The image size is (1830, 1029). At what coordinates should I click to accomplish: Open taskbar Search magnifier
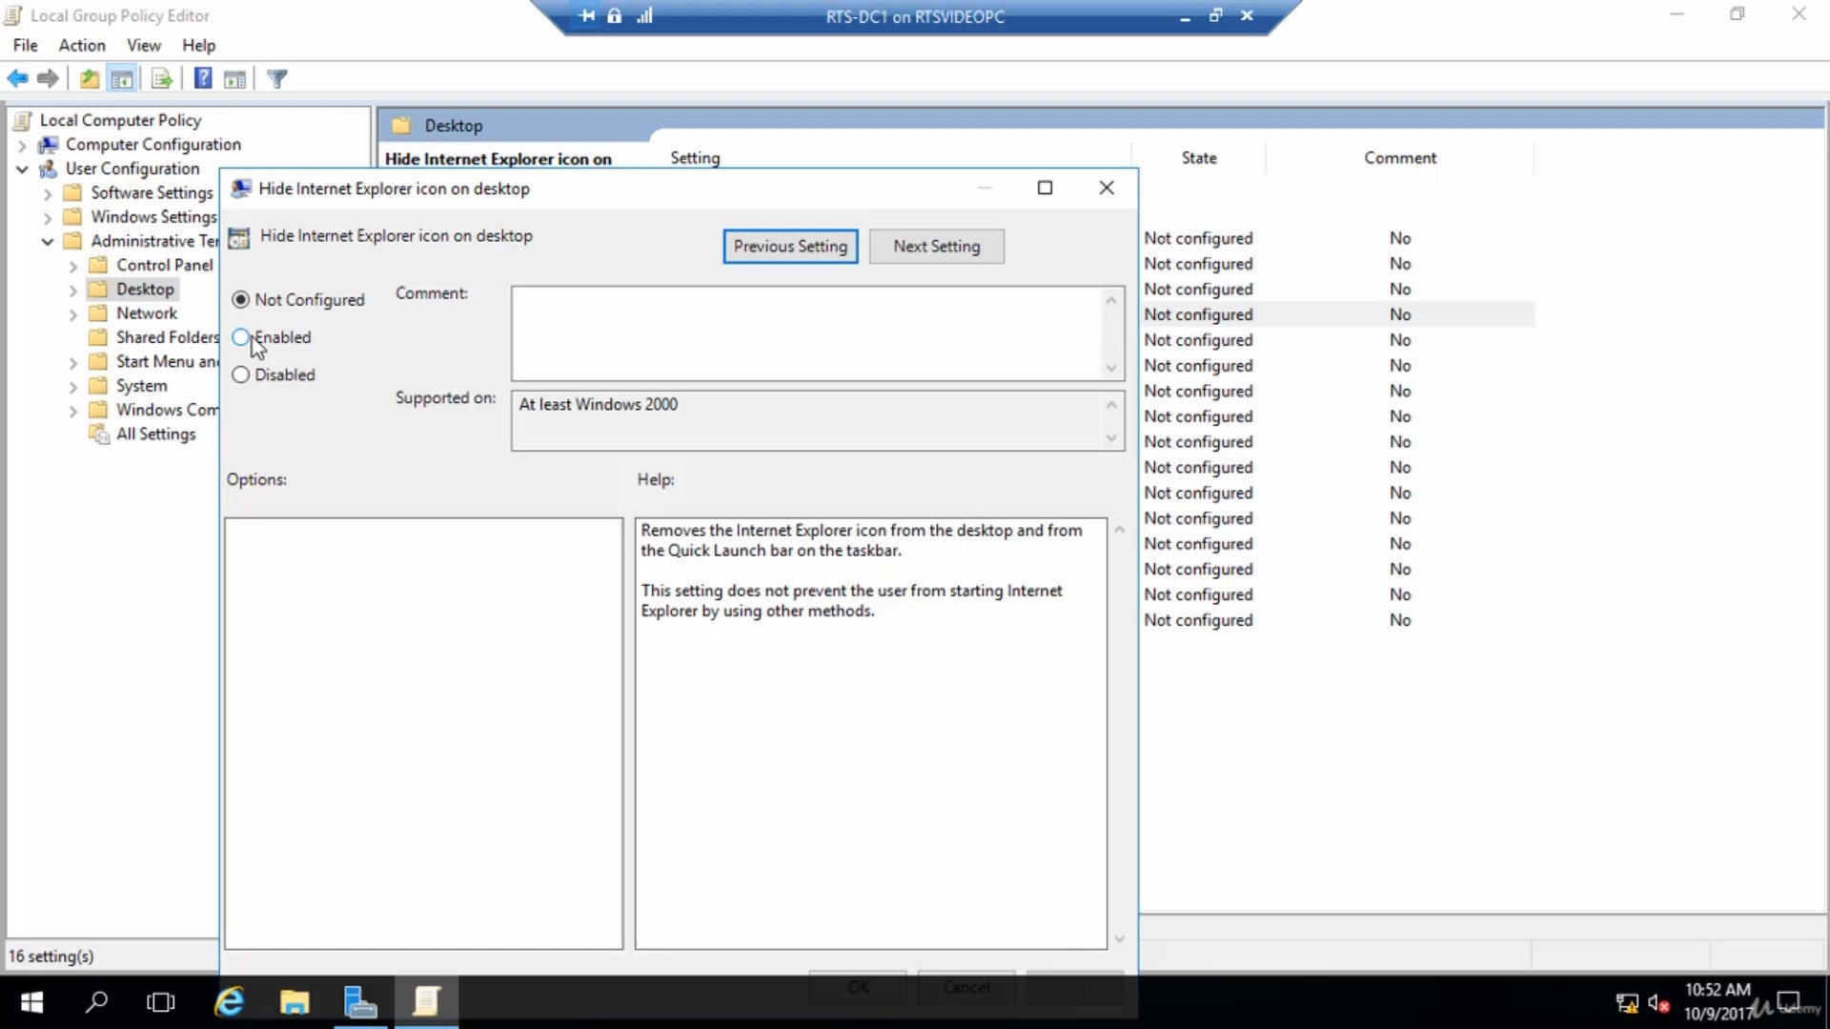point(96,1001)
